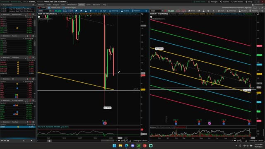Click the gear icon at the sidebar bottom

click(8, 141)
